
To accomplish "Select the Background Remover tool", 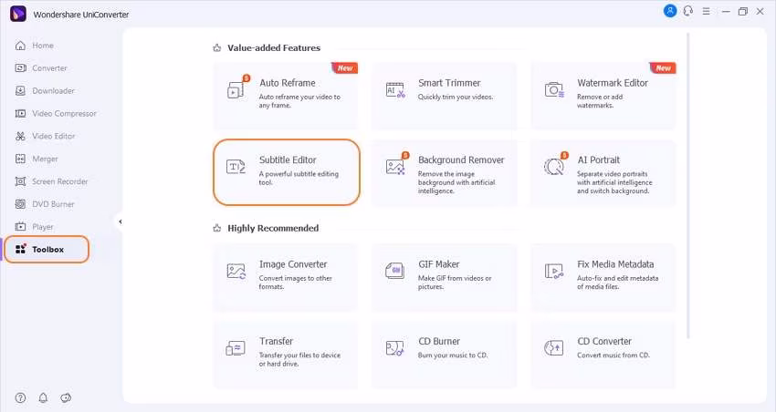I will (446, 171).
